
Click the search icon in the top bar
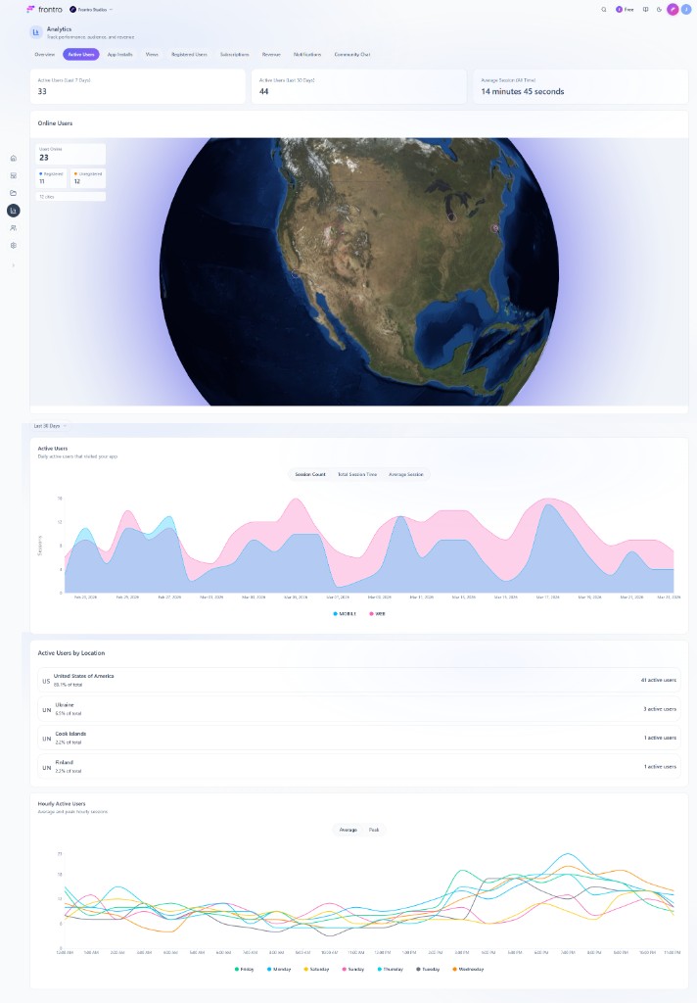[x=604, y=9]
